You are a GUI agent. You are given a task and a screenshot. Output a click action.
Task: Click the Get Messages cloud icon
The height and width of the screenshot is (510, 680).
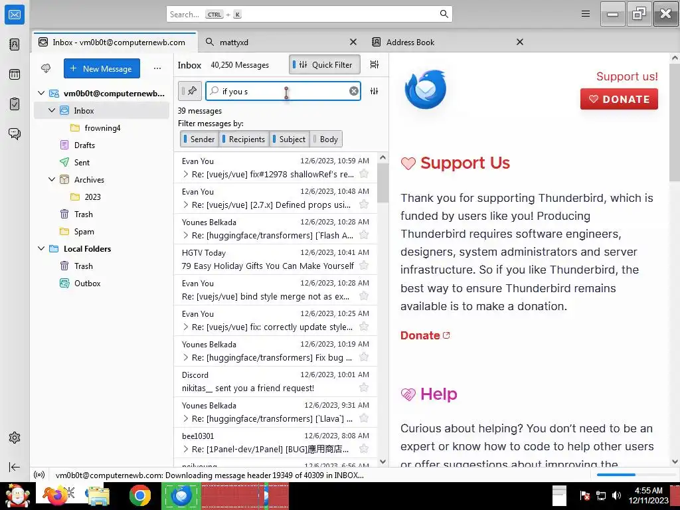click(46, 68)
